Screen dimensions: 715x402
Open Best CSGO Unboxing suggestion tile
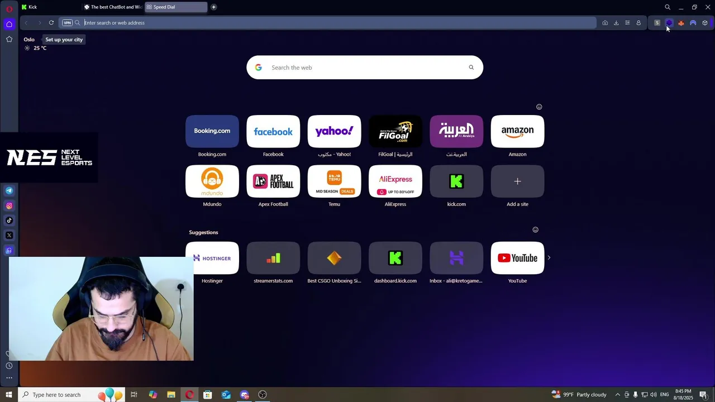tap(334, 258)
